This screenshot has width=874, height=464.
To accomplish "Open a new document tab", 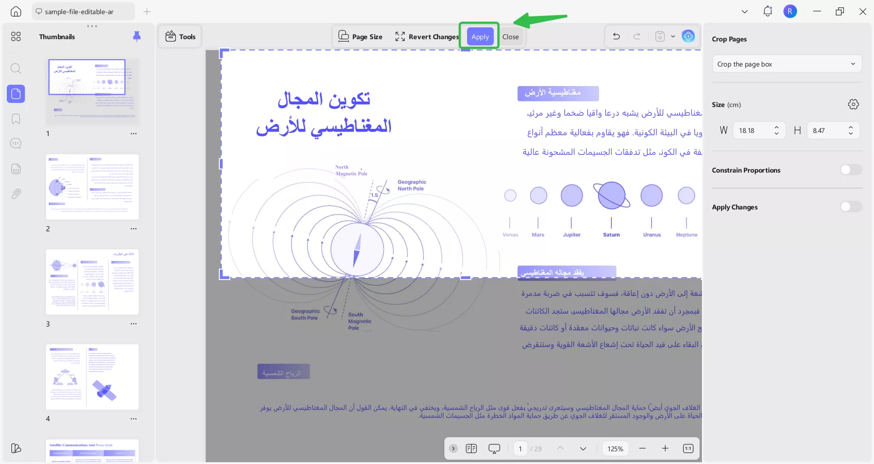I will 147,11.
